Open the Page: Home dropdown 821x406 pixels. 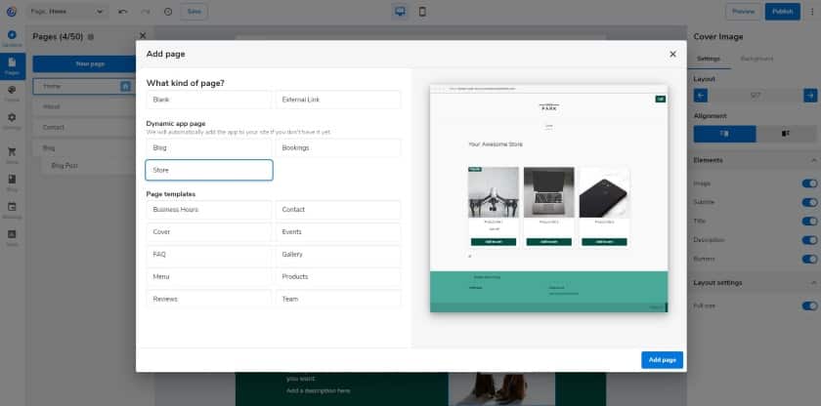pyautogui.click(x=67, y=12)
